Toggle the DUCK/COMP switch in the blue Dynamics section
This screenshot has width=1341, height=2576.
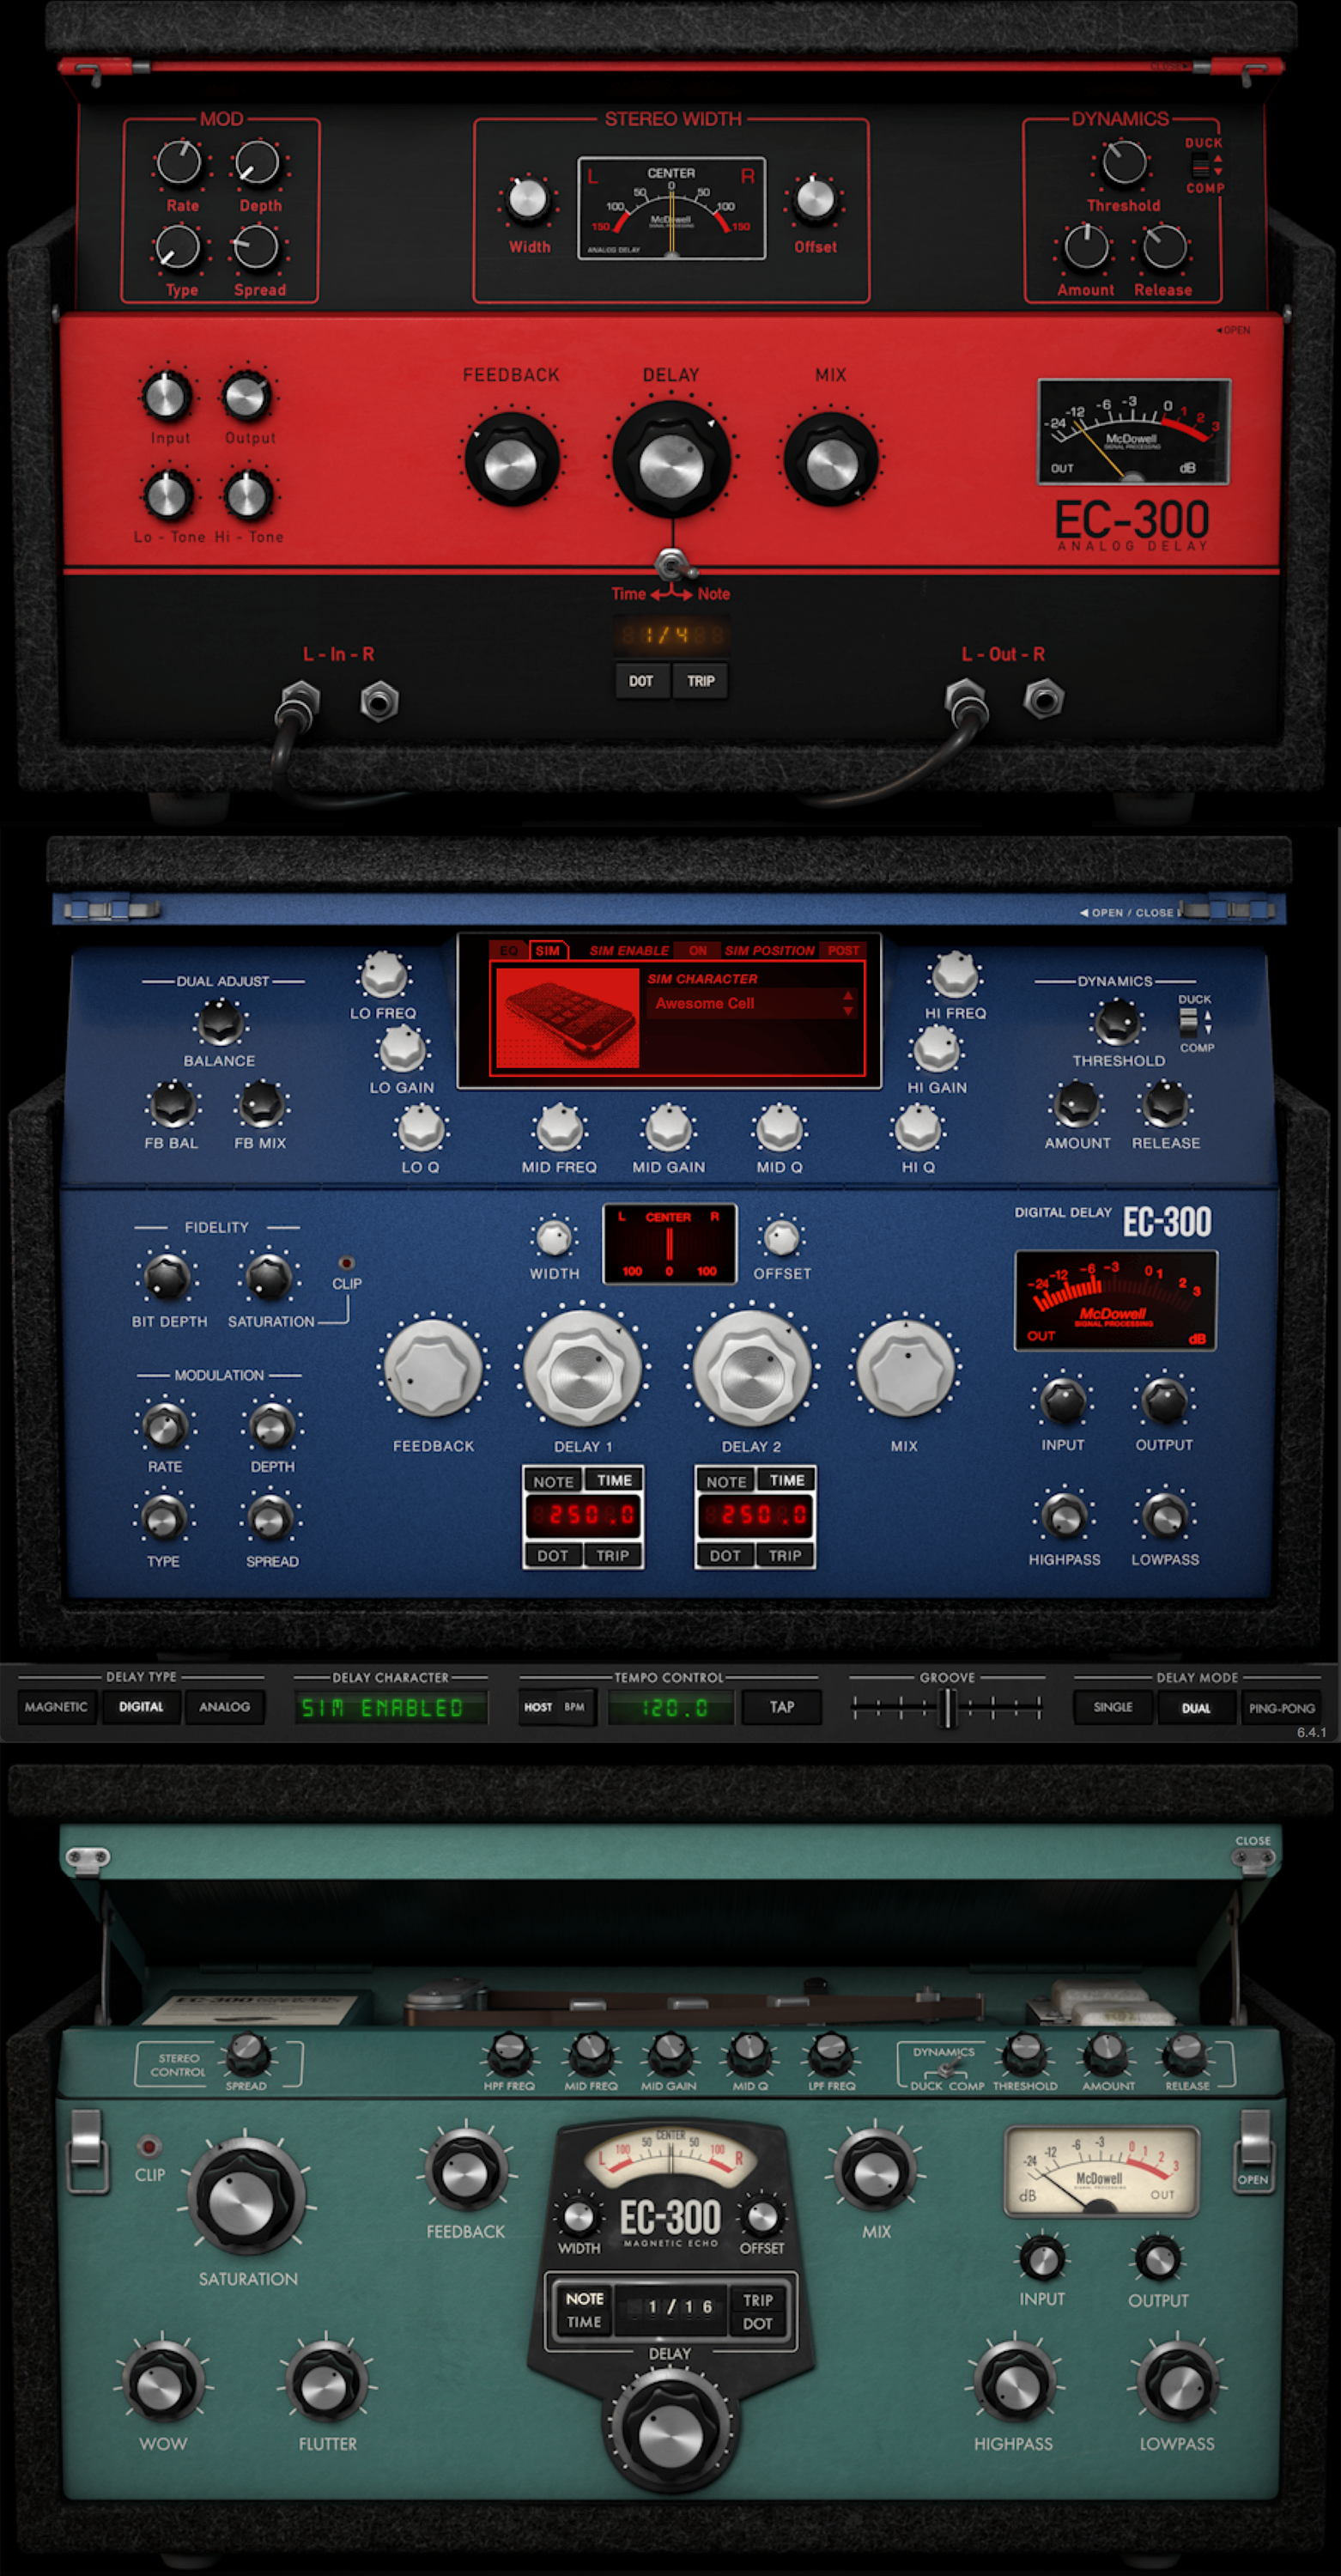pos(1188,1022)
